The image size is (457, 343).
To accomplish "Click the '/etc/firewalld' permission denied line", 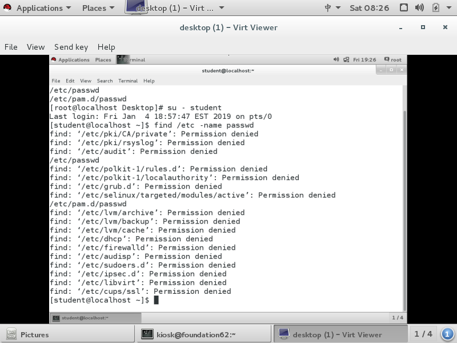I will [x=143, y=248].
